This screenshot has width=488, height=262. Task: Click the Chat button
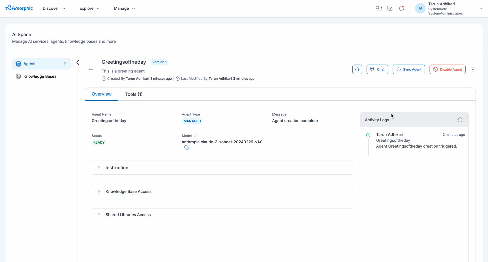tap(377, 69)
